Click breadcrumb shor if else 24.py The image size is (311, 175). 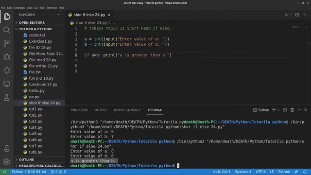tap(91, 23)
